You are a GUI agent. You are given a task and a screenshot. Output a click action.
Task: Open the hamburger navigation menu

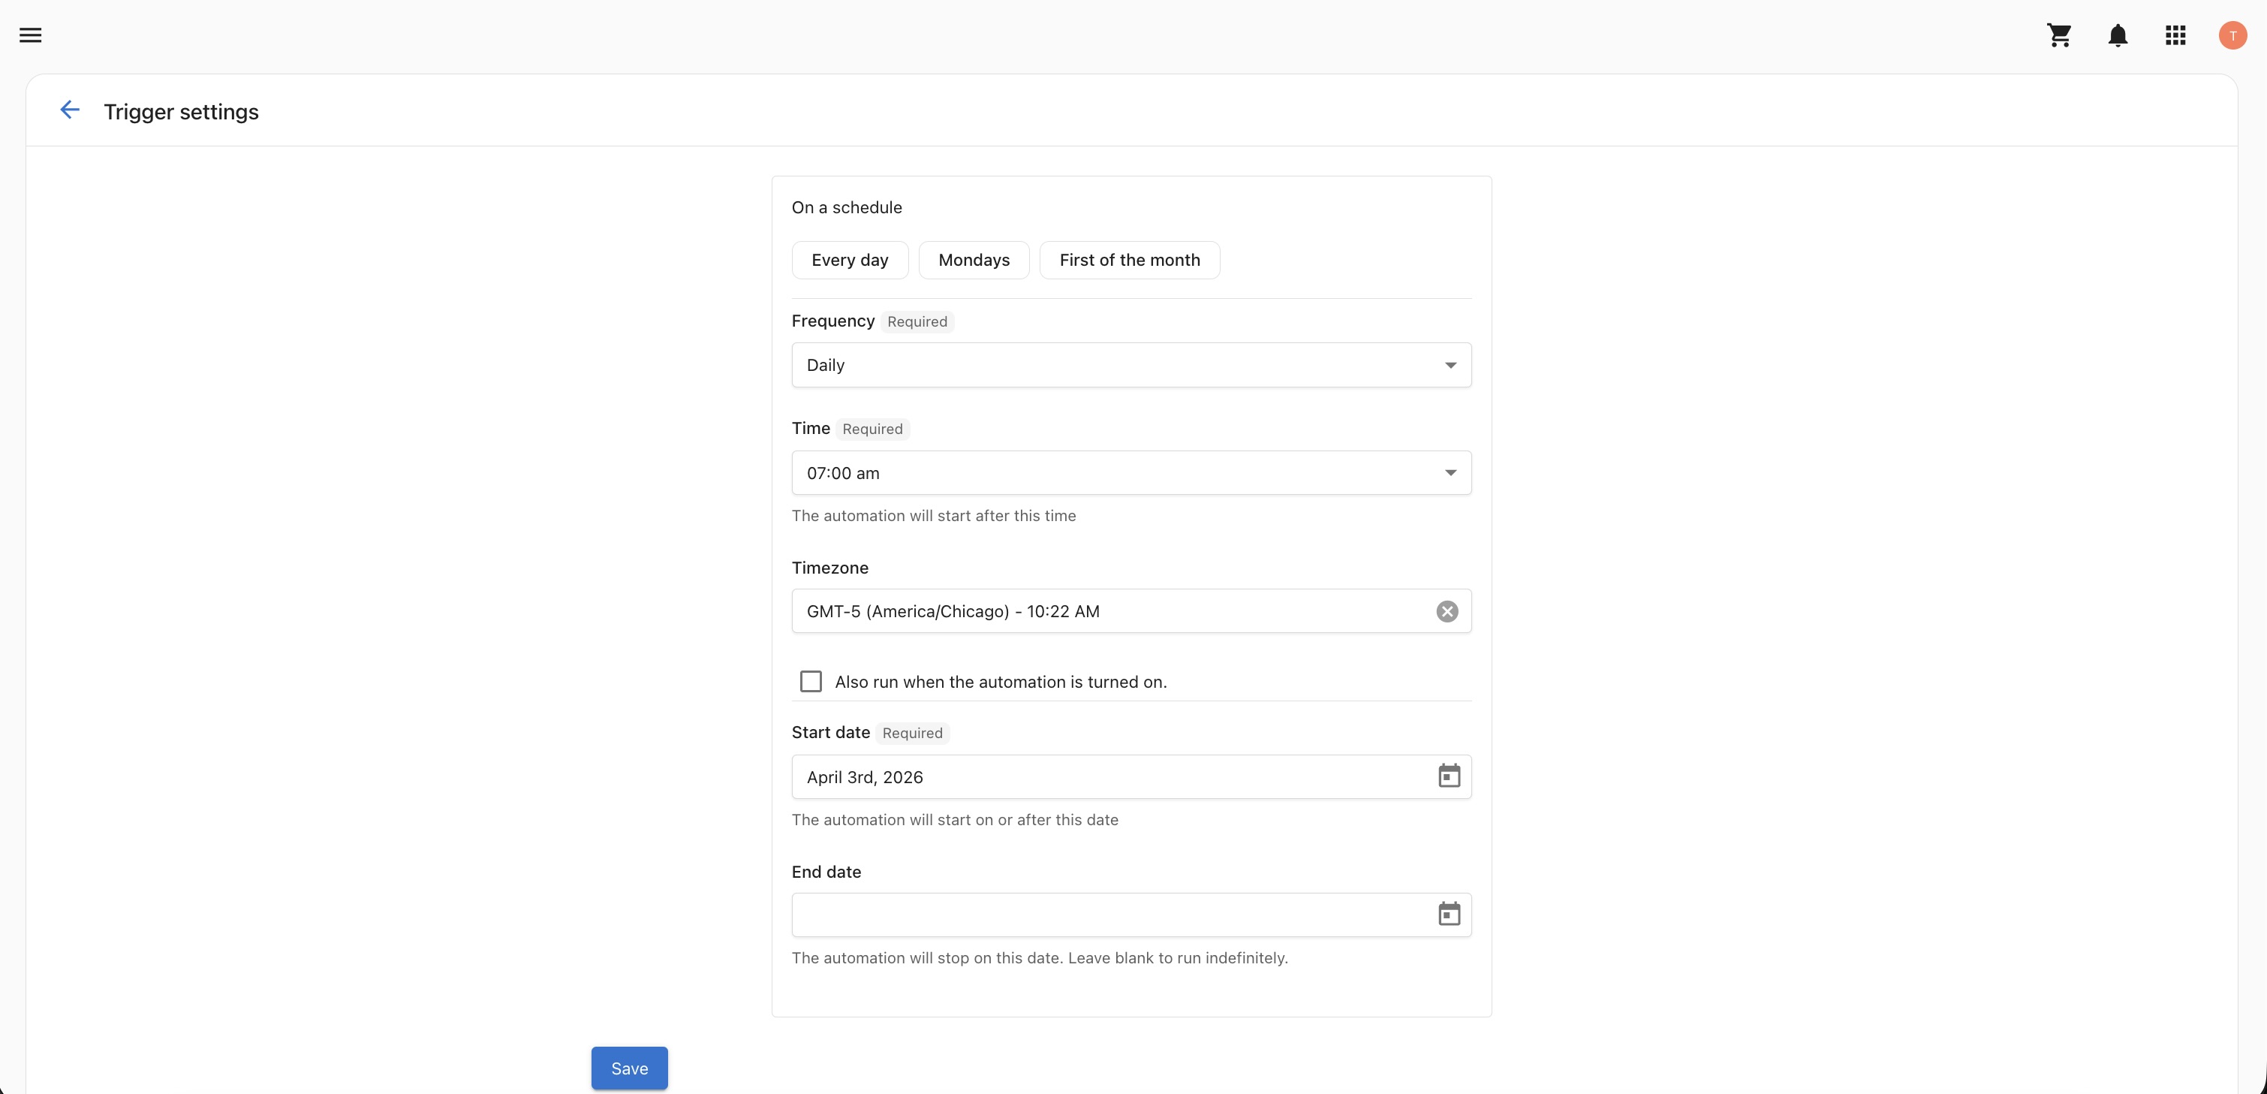pos(31,35)
